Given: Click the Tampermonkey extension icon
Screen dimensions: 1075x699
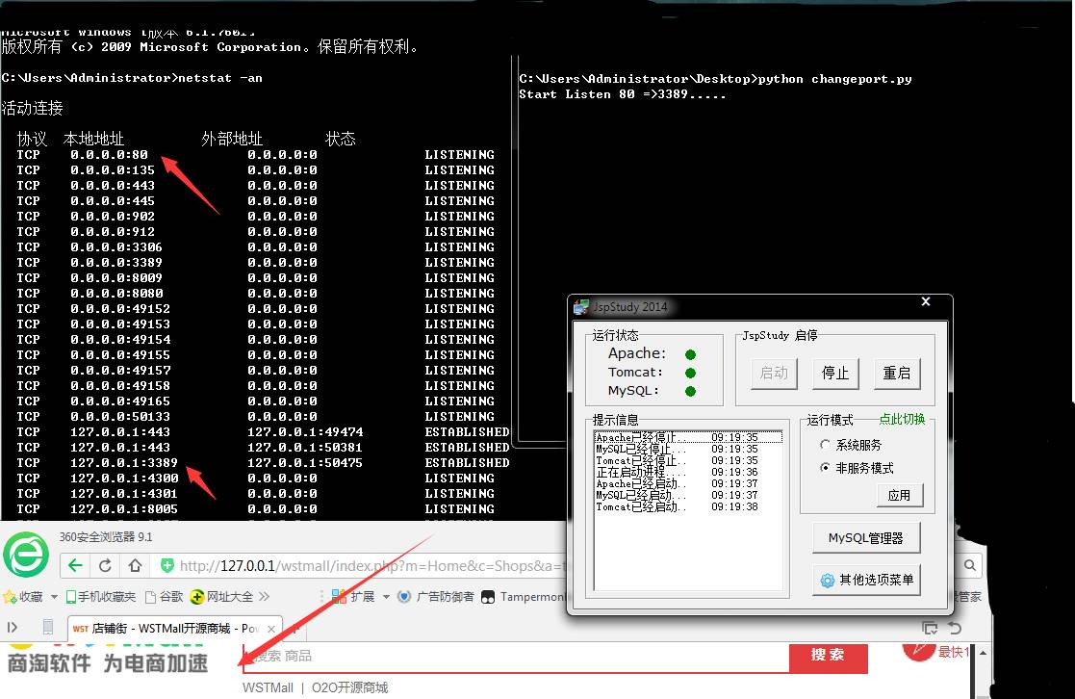Looking at the screenshot, I should click(487, 597).
